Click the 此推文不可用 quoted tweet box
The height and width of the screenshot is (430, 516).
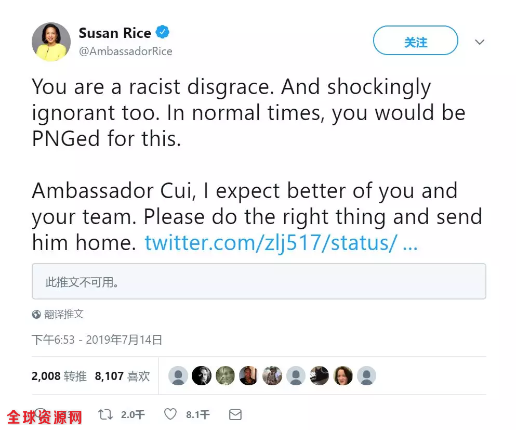coord(259,281)
